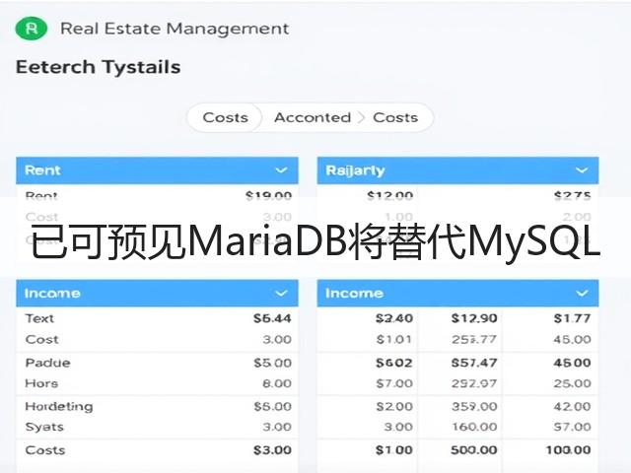The height and width of the screenshot is (473, 631).
Task: Select the Syats row label
Action: point(44,427)
